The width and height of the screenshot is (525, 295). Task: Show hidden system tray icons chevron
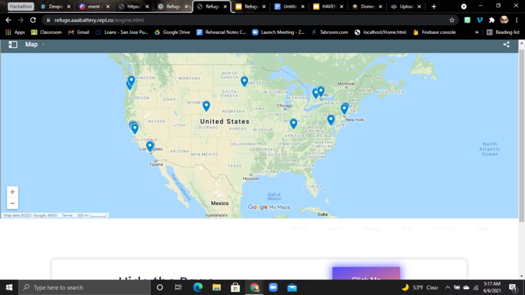pyautogui.click(x=447, y=287)
